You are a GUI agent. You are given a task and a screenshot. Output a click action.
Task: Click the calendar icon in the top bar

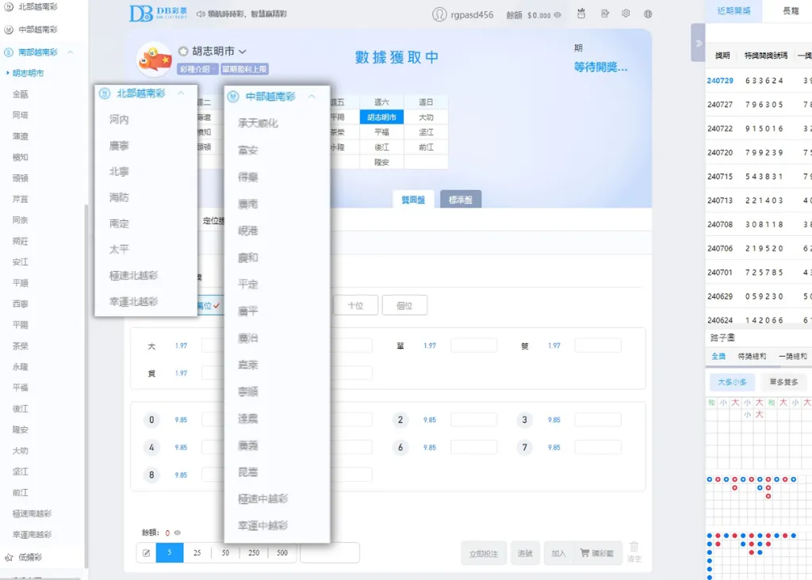click(583, 13)
